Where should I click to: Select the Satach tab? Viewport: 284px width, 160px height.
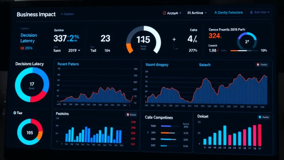coord(205,65)
